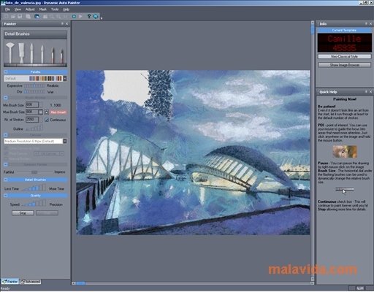
Task: Click the painting canvas image
Action: 193,153
